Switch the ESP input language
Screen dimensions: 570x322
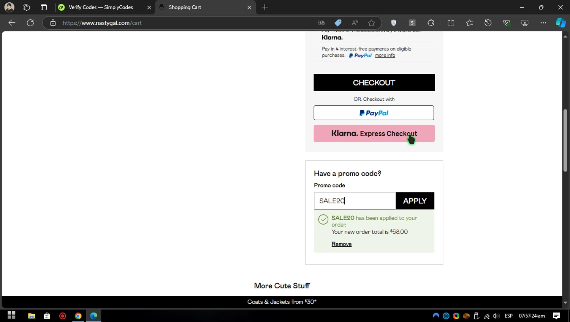click(508, 316)
